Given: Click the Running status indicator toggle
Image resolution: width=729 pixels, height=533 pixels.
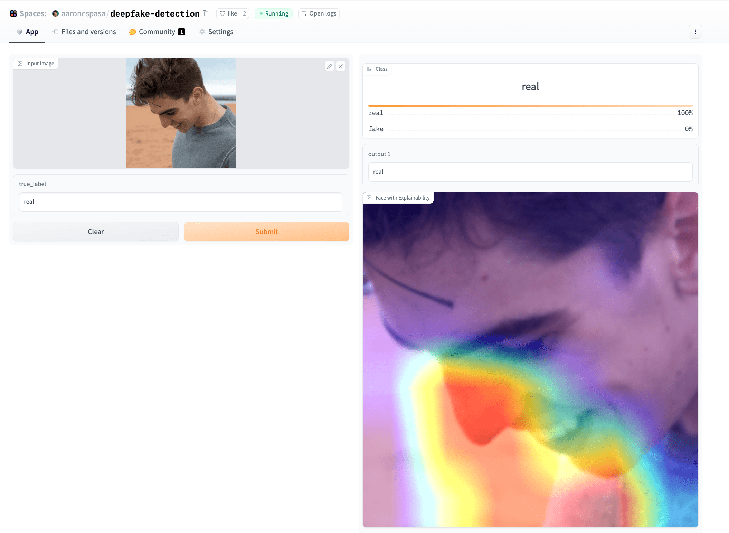Looking at the screenshot, I should click(x=274, y=13).
